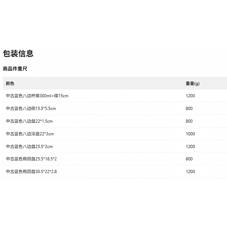Image resolution: width=227 pixels, height=227 pixels.
Task: Click weight 1000 for 八边深盘22*3cm
Action: [x=190, y=134]
